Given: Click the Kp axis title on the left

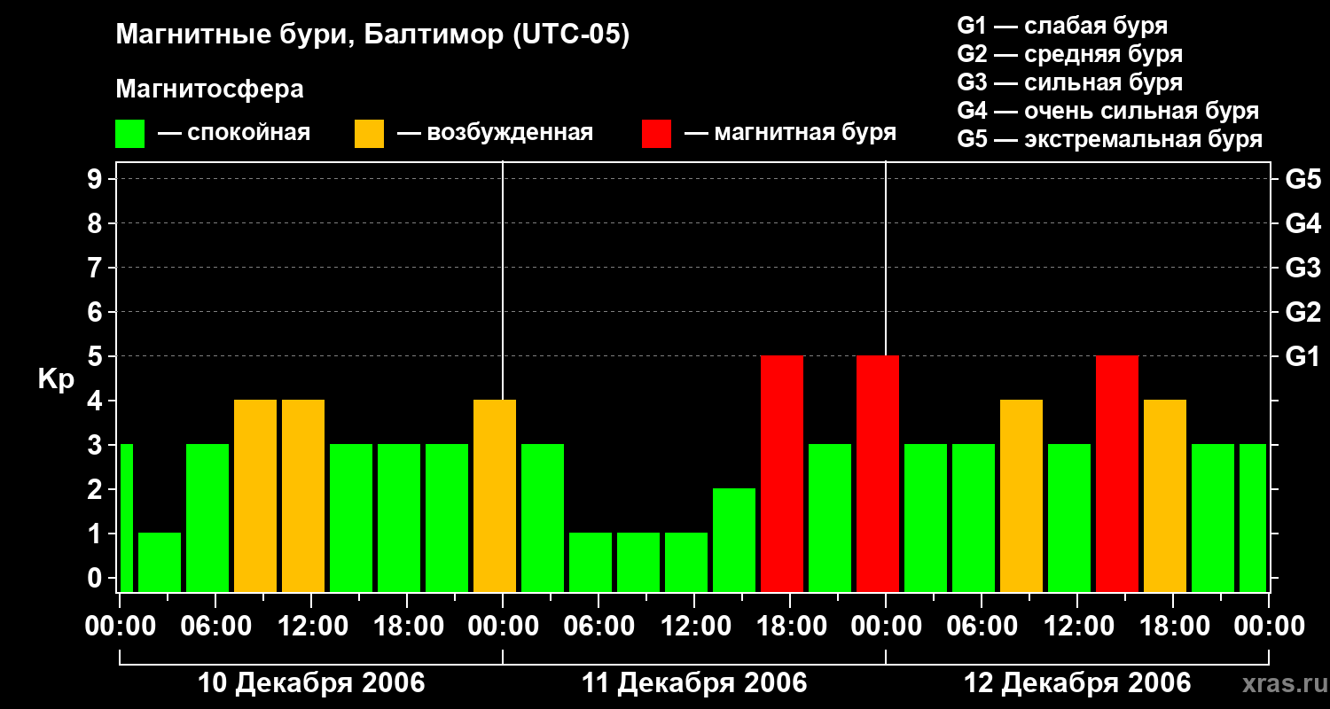Looking at the screenshot, I should (56, 379).
